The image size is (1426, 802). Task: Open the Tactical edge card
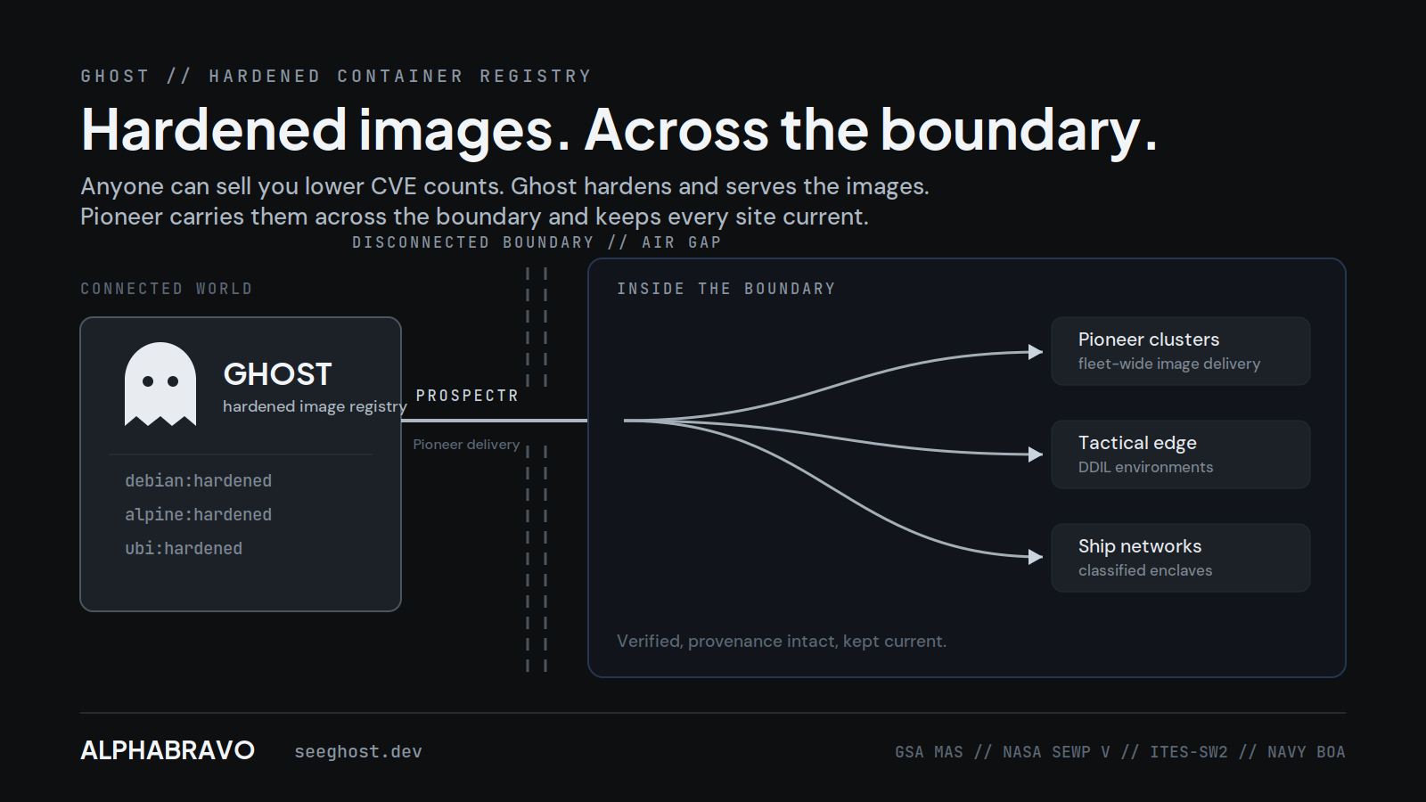click(x=1181, y=454)
